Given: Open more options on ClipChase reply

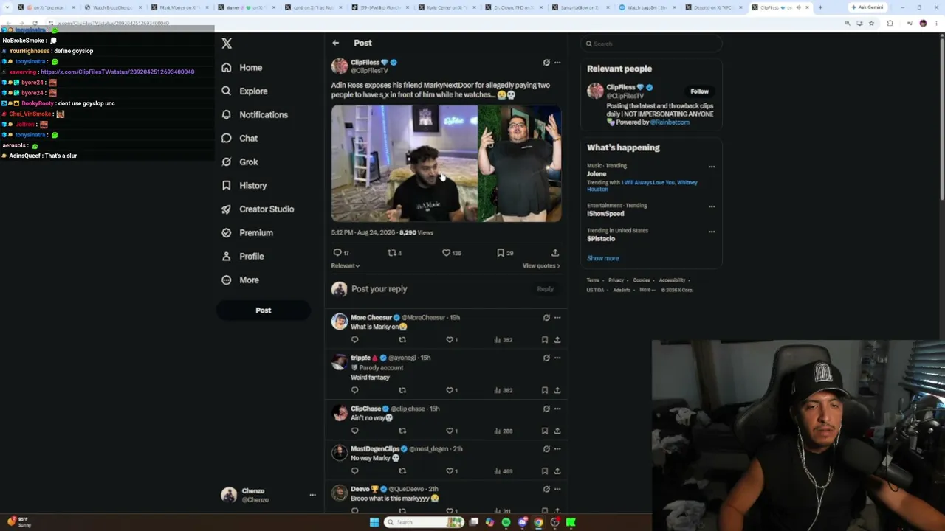Looking at the screenshot, I should [557, 409].
